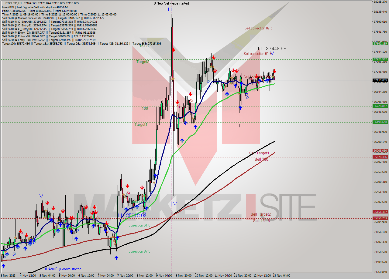Click the 36200.140 price axis label
The image size is (389, 279).
point(380,142)
